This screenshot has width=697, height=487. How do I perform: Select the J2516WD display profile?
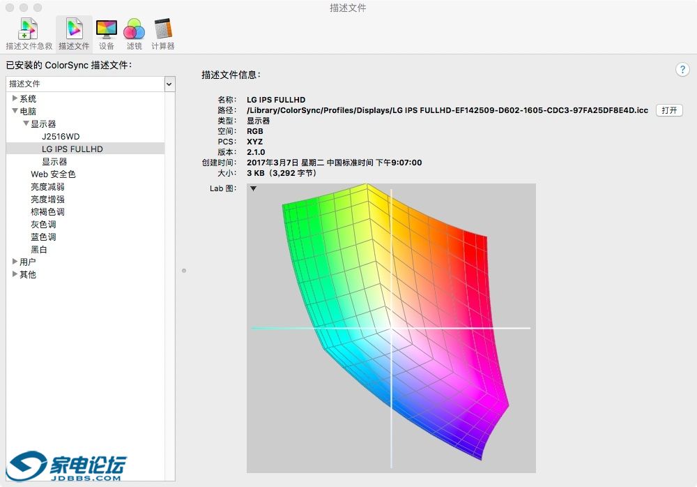61,137
